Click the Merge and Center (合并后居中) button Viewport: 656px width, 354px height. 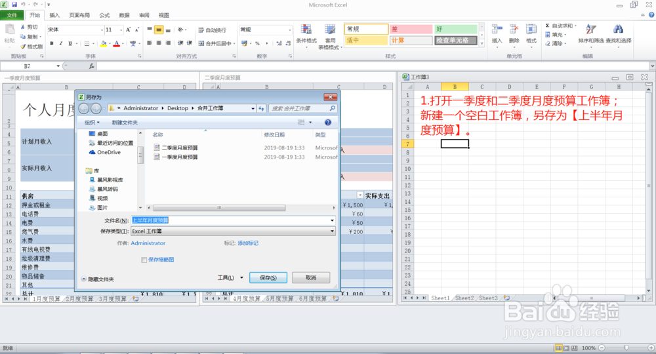coord(216,43)
